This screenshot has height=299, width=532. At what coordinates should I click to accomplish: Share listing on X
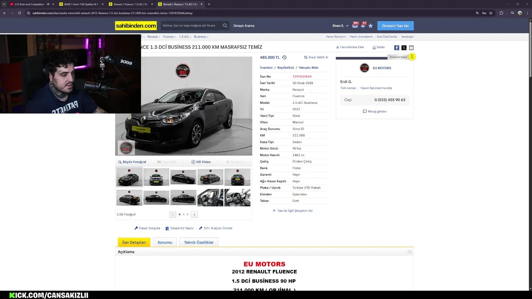404,48
